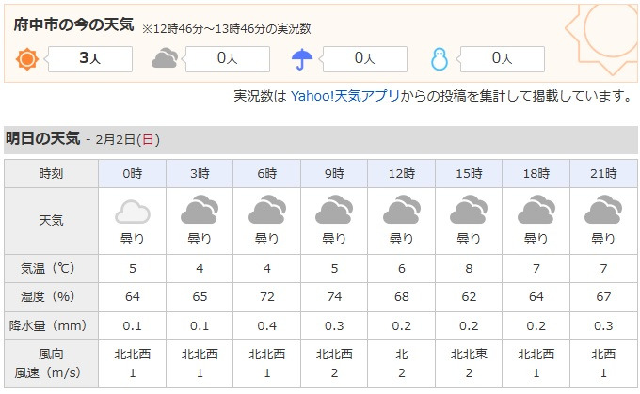The image size is (640, 394).
Task: Select the sunny 3人 count box
Action: pos(90,59)
